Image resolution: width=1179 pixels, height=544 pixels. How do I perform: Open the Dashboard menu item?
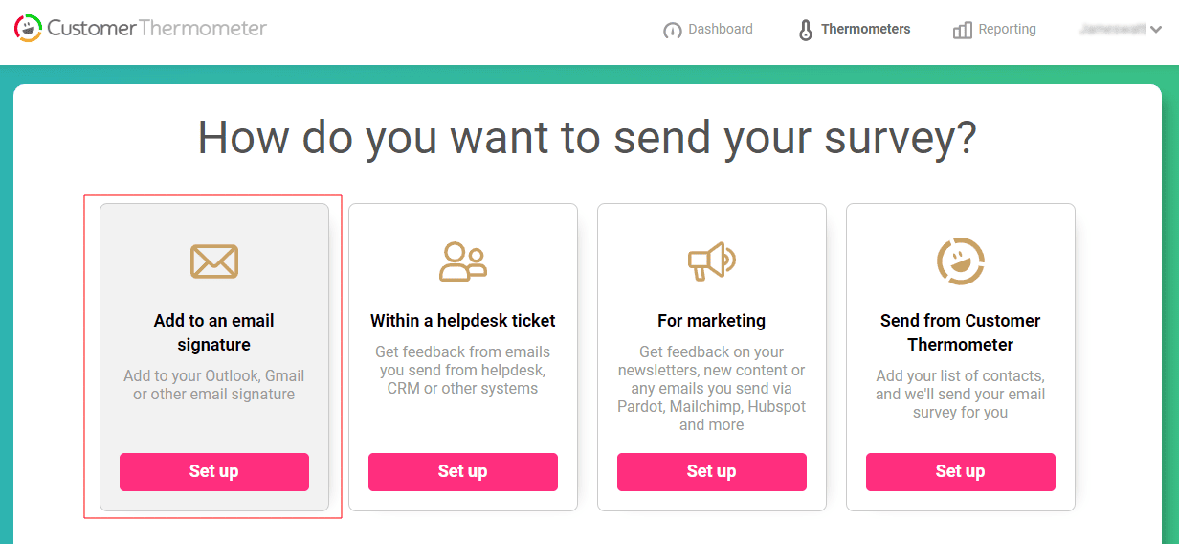click(x=721, y=30)
